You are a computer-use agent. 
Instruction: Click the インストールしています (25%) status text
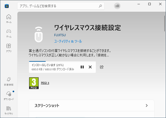[48, 65]
